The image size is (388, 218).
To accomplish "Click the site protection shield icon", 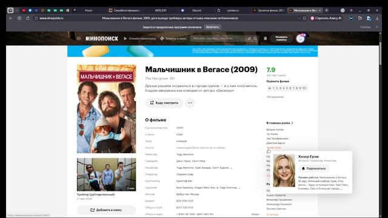I will tap(36, 18).
